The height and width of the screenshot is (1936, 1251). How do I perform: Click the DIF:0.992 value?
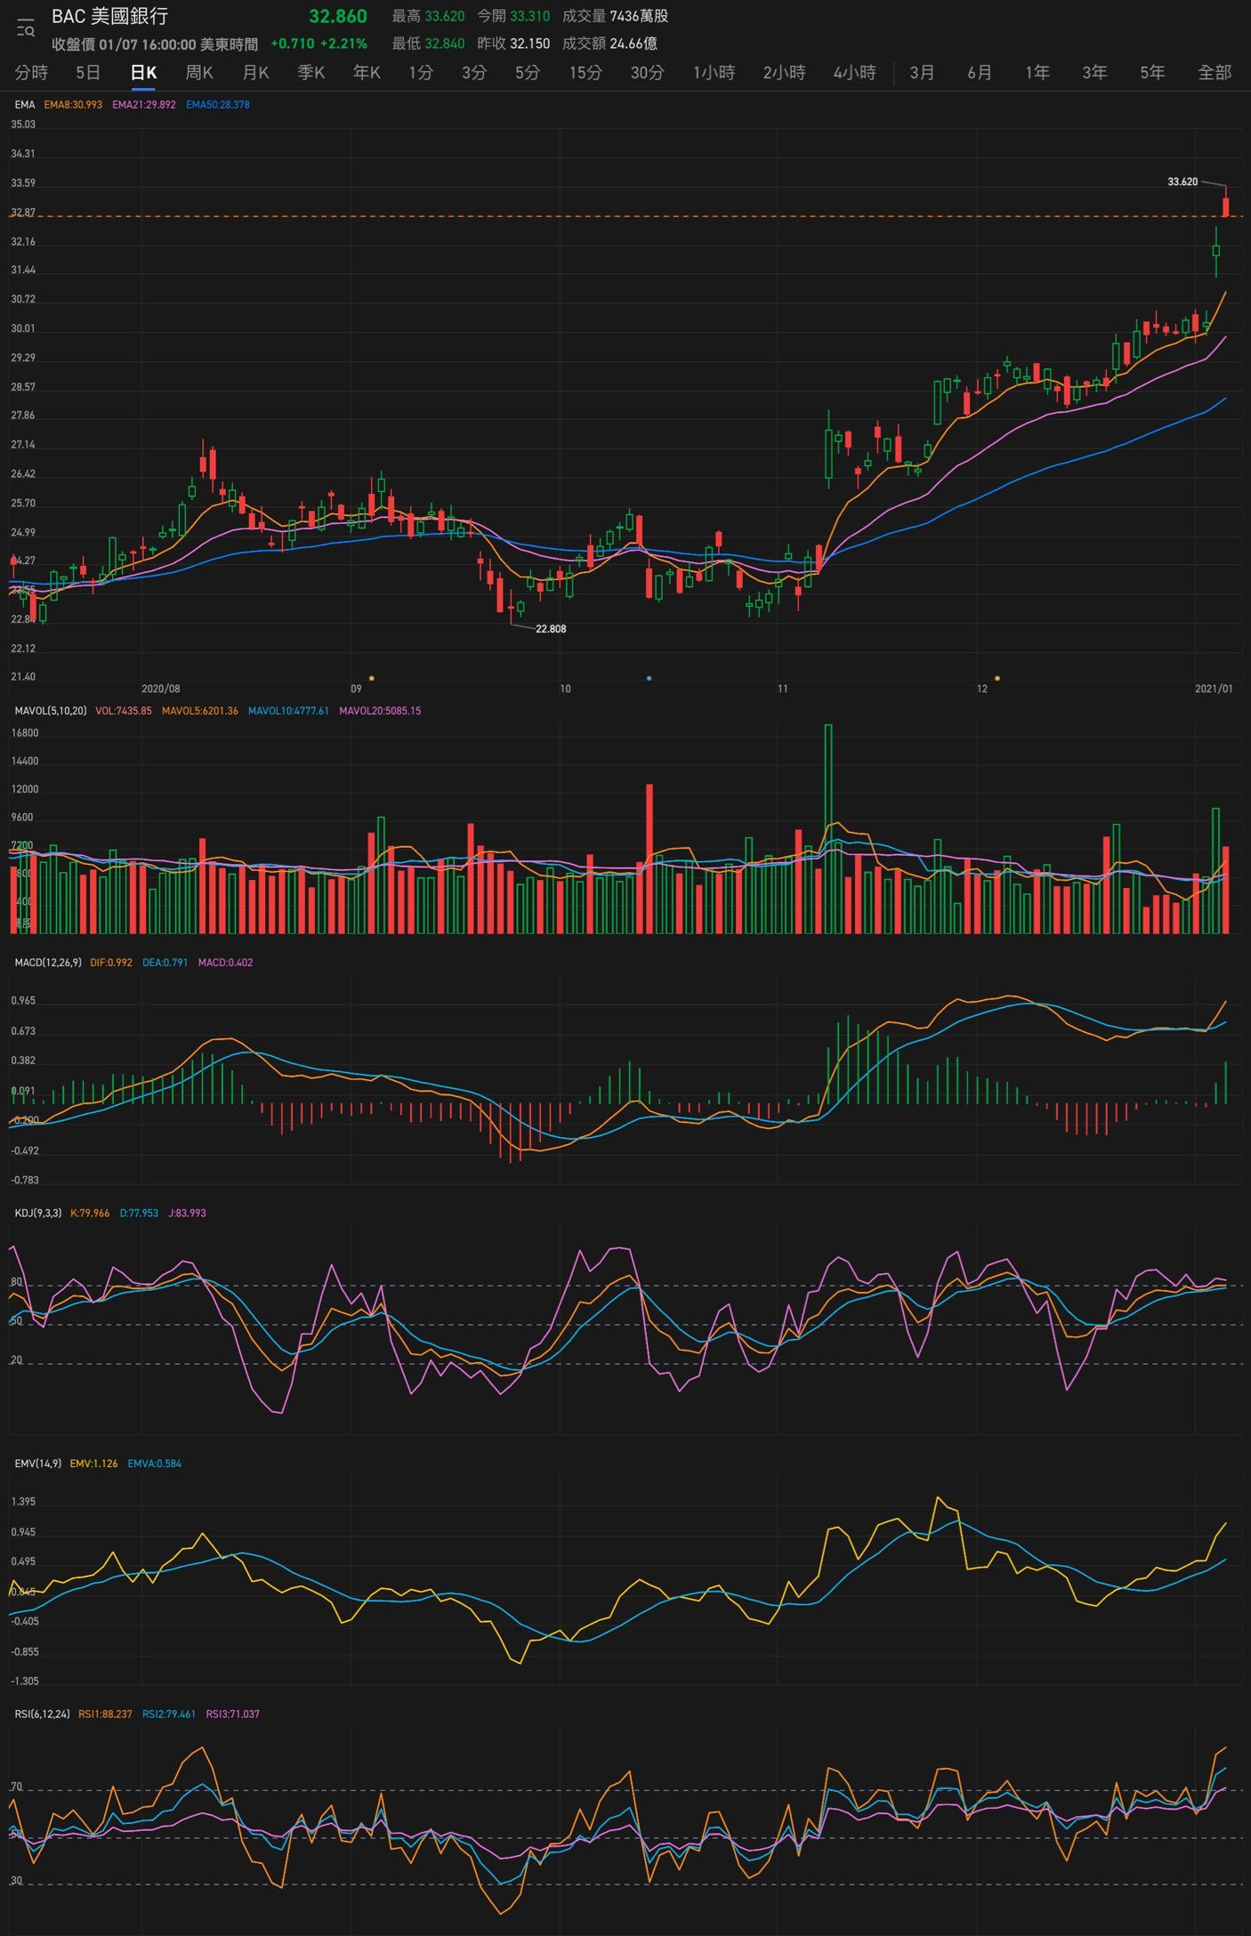(111, 963)
